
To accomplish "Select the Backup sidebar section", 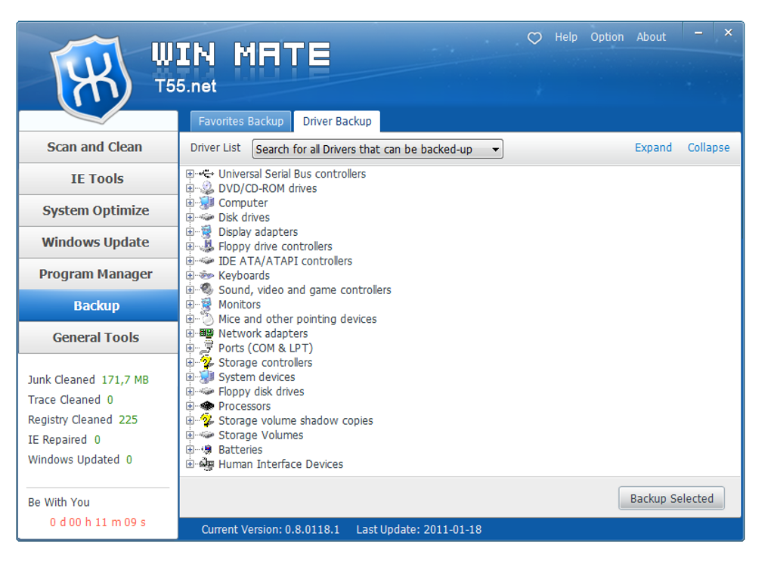I will (x=98, y=305).
